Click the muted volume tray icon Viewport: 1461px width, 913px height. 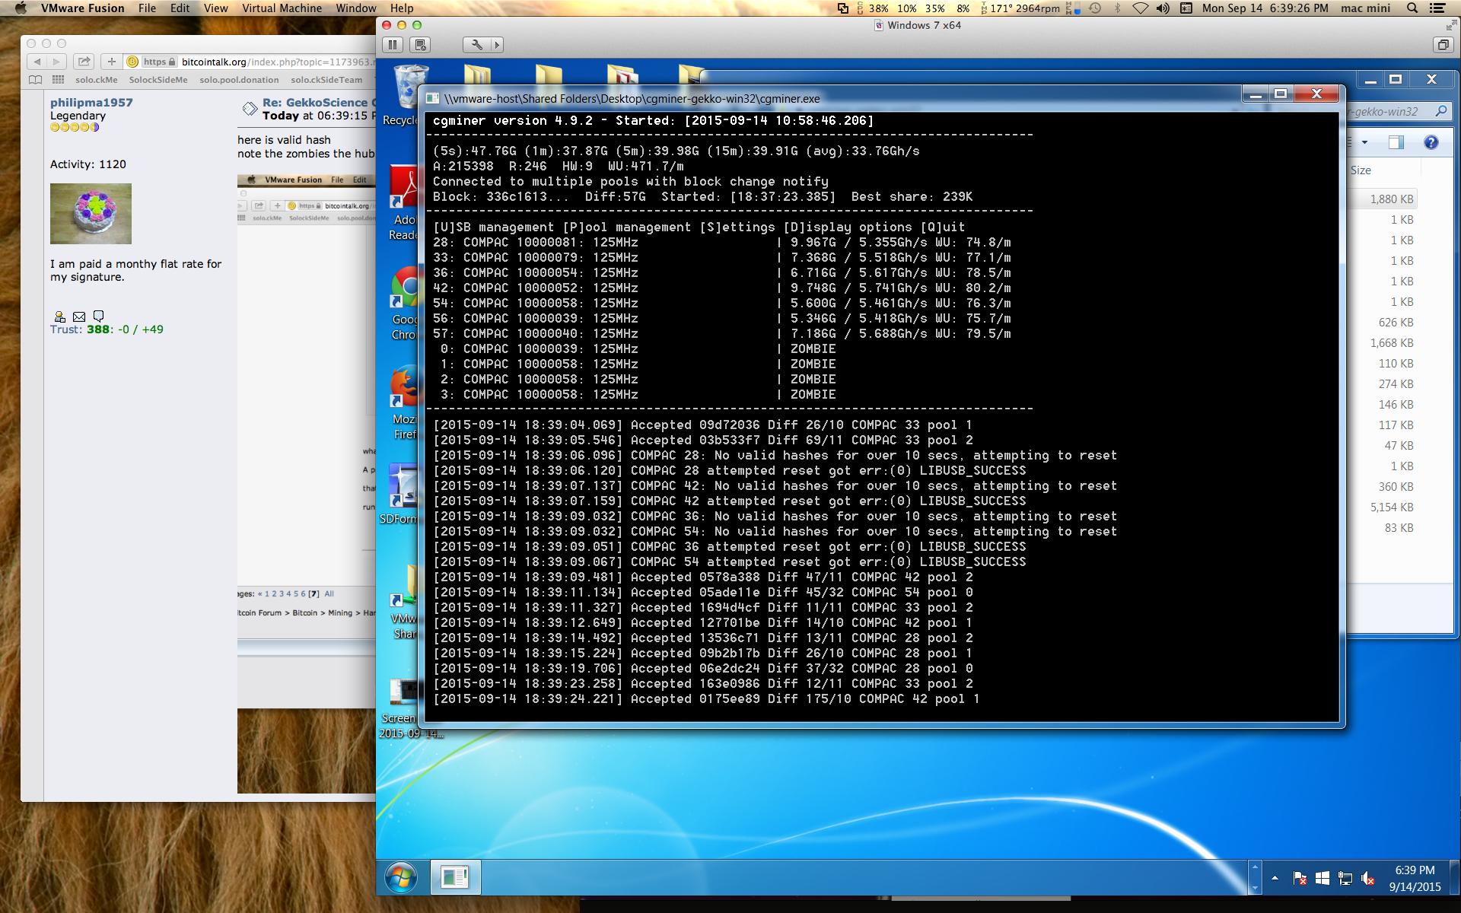point(1367,879)
